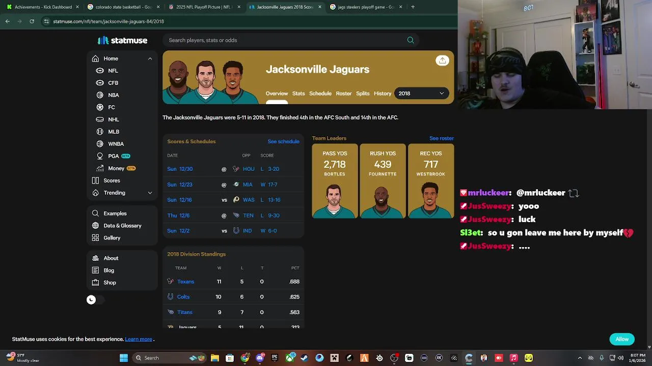The width and height of the screenshot is (652, 366).
Task: Open CFB in the sidebar
Action: pyautogui.click(x=113, y=83)
